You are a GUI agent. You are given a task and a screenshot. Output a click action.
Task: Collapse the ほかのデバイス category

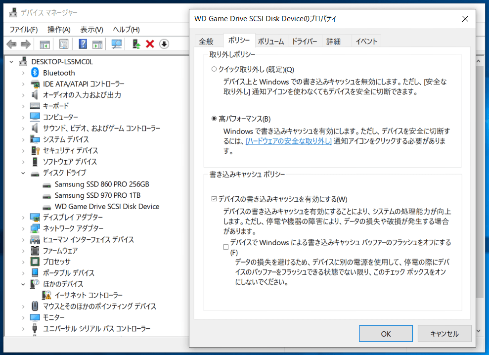(x=23, y=284)
